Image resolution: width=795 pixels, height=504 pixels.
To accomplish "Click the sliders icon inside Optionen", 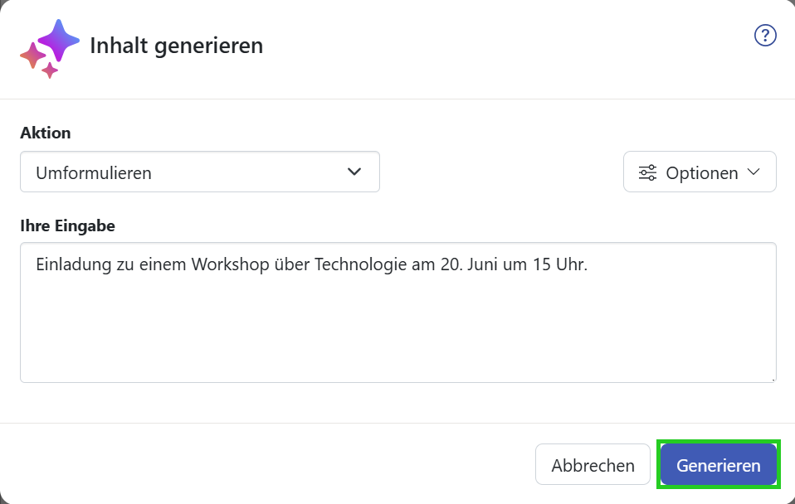I will 647,172.
